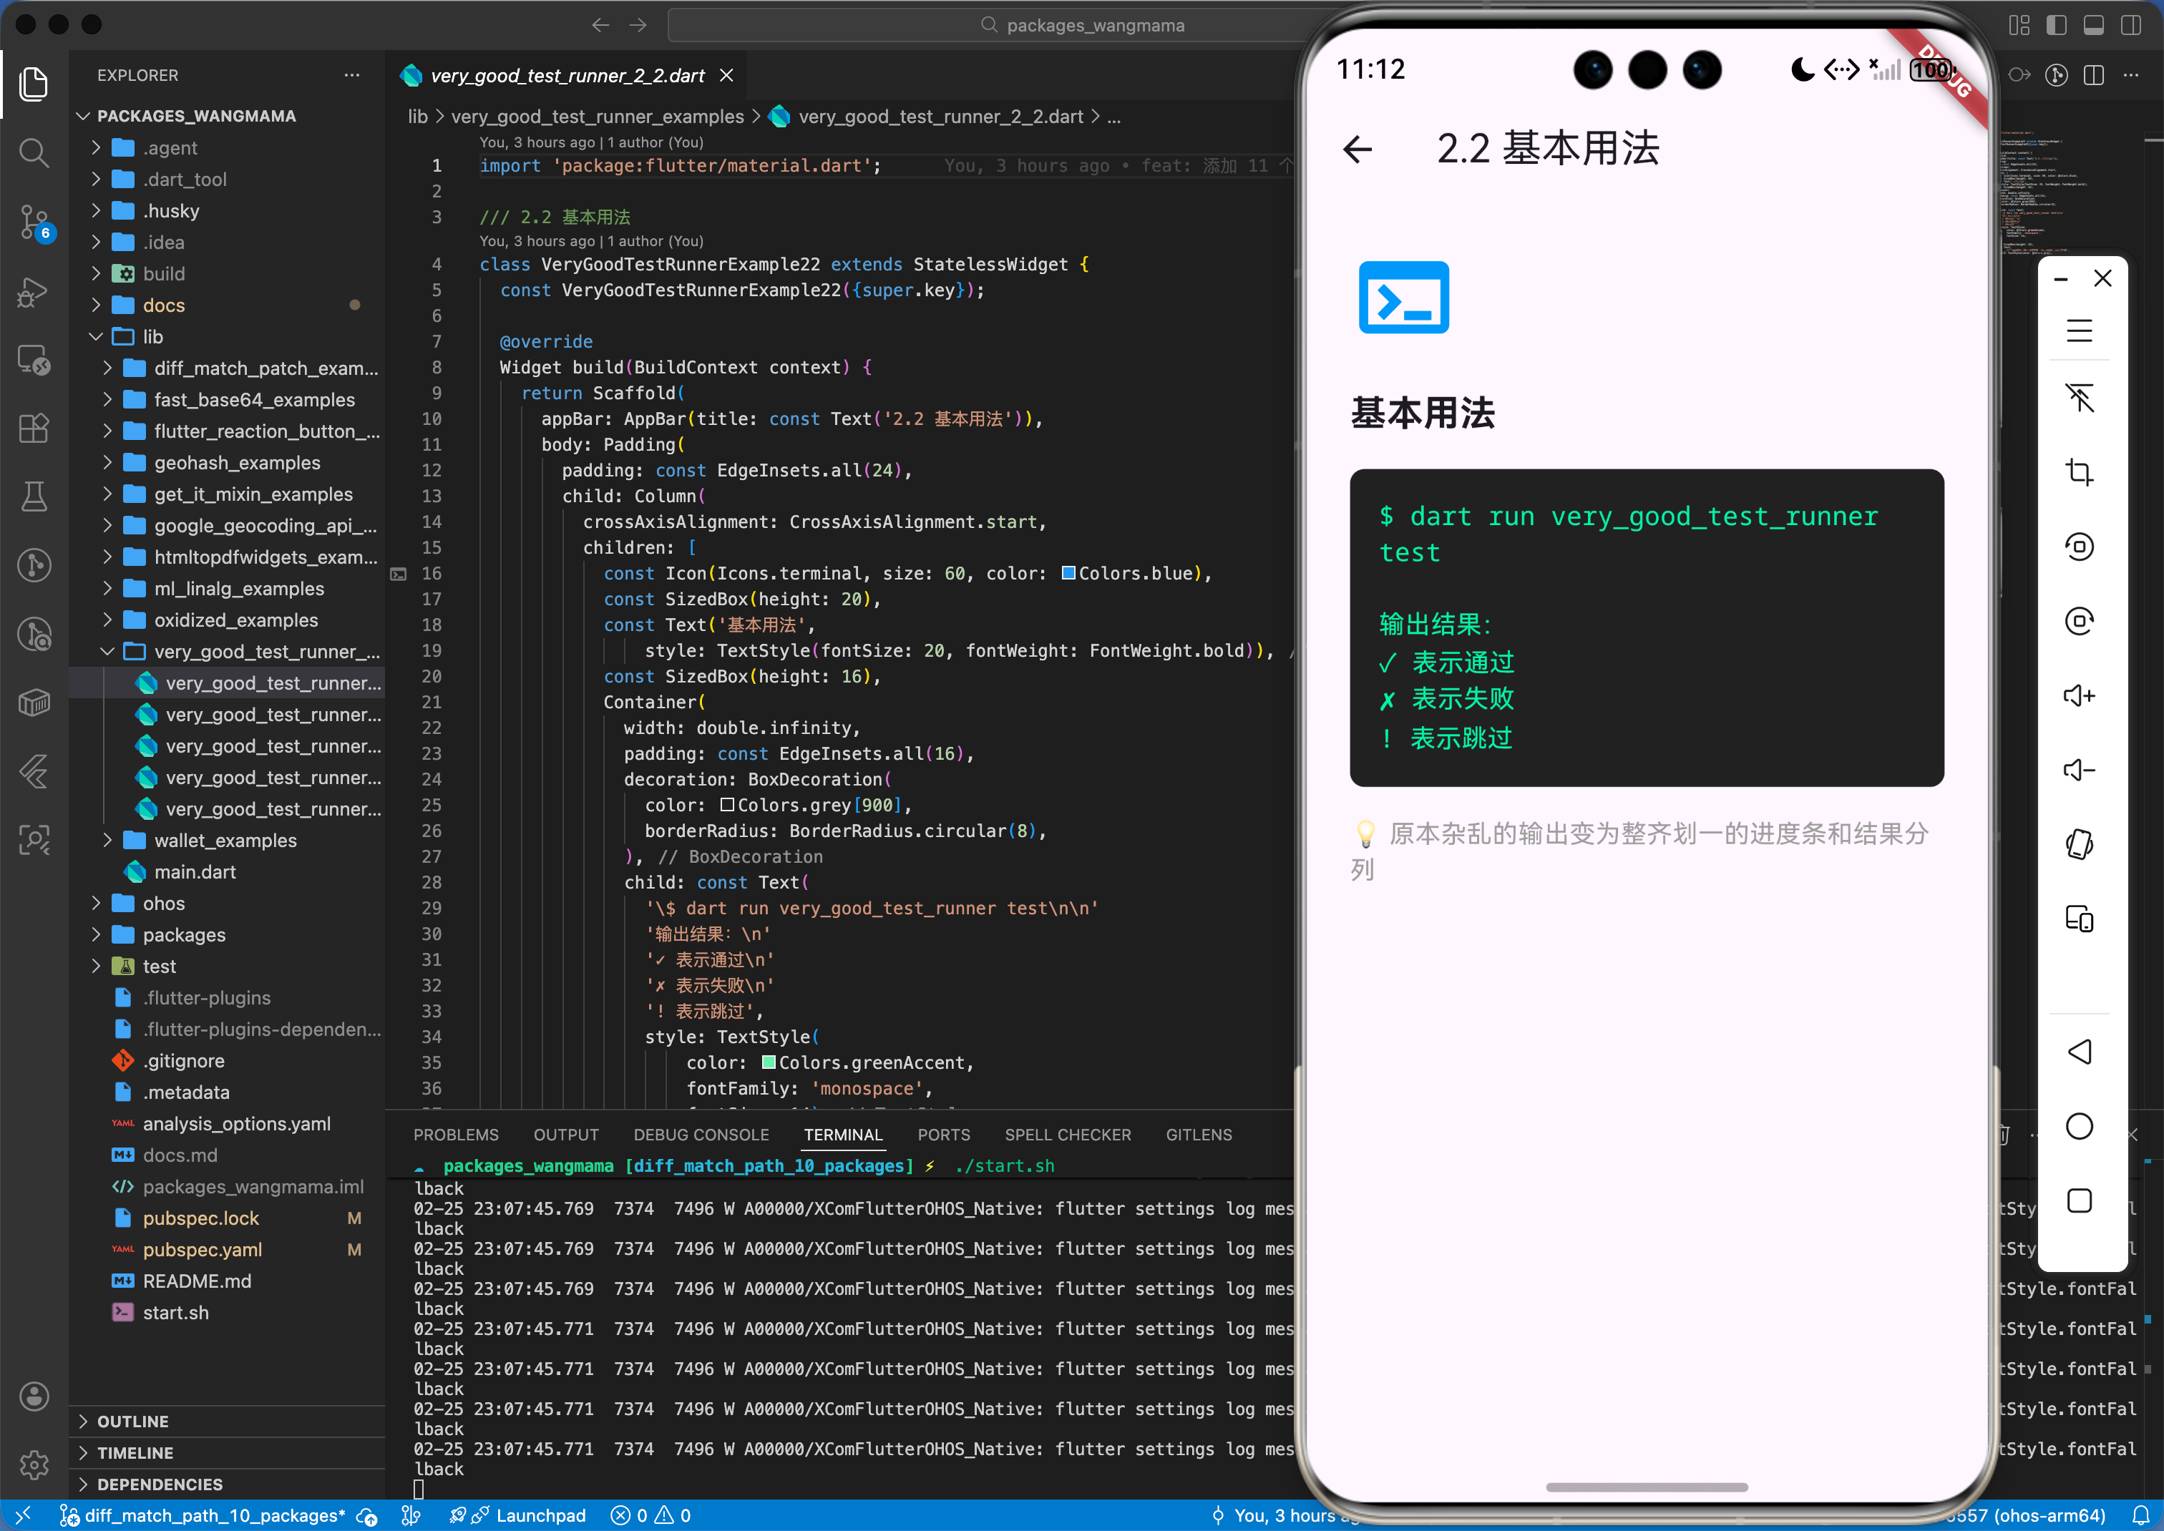2164x1531 pixels.
Task: Collapse the lib folder
Action: [x=152, y=336]
